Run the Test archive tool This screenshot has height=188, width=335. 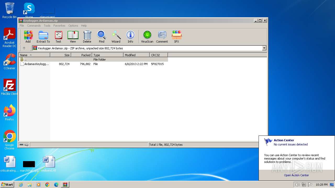[58, 37]
